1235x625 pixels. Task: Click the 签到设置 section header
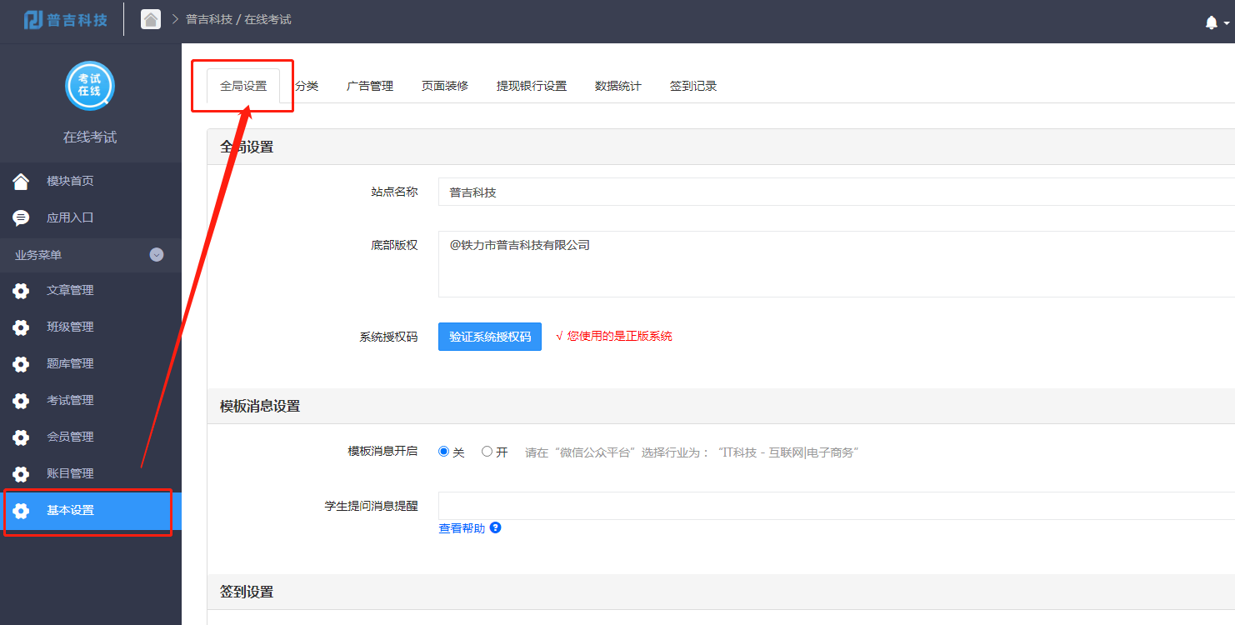tap(247, 592)
